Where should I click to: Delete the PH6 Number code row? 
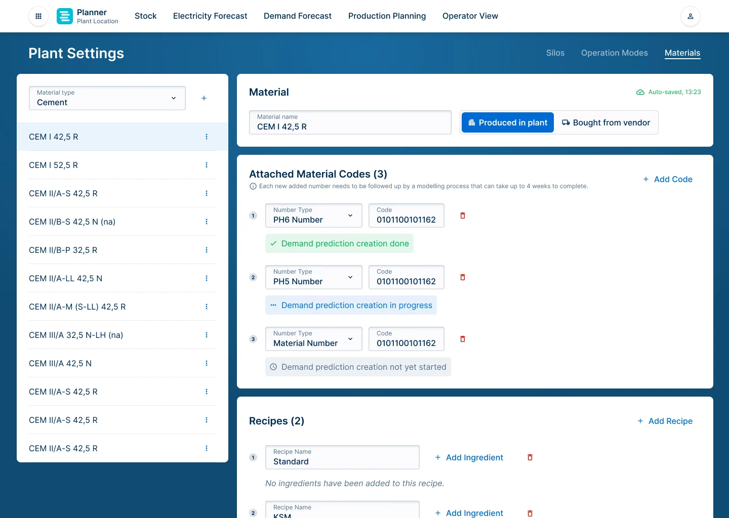463,215
